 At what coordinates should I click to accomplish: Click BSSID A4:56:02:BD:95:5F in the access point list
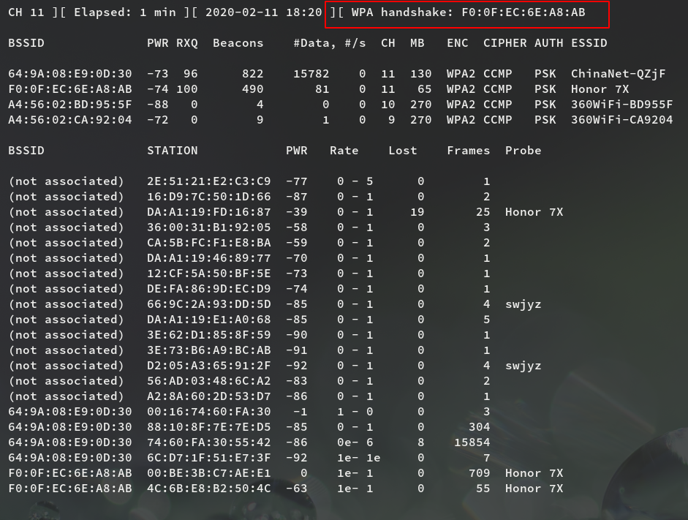click(x=70, y=105)
